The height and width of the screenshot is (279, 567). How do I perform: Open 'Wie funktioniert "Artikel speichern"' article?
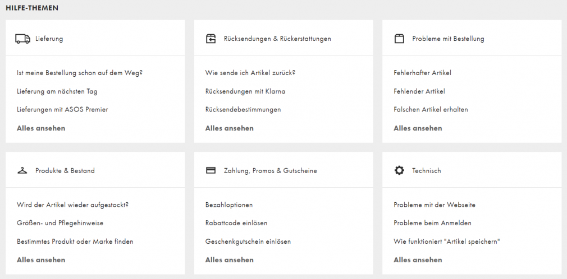447,241
